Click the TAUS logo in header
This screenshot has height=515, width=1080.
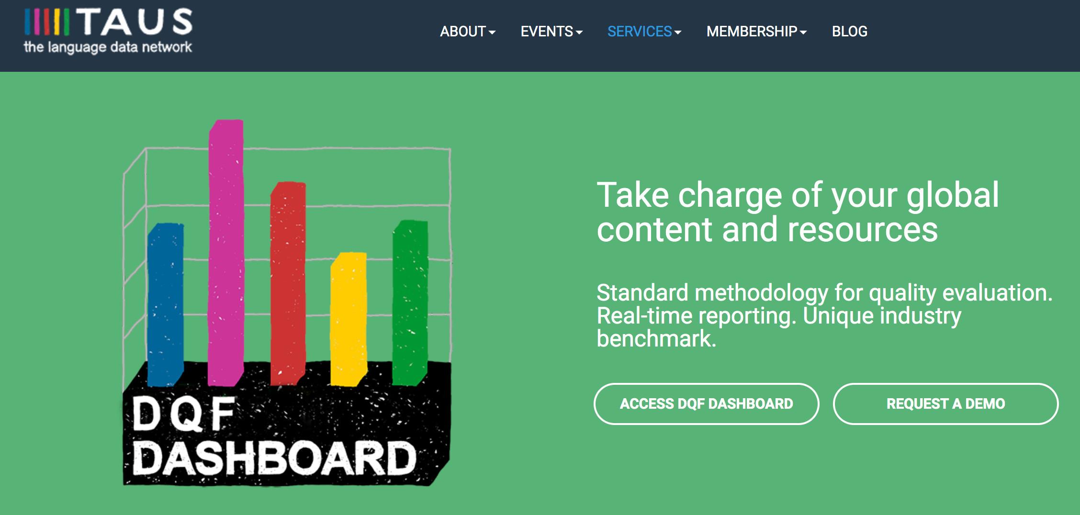[108, 31]
